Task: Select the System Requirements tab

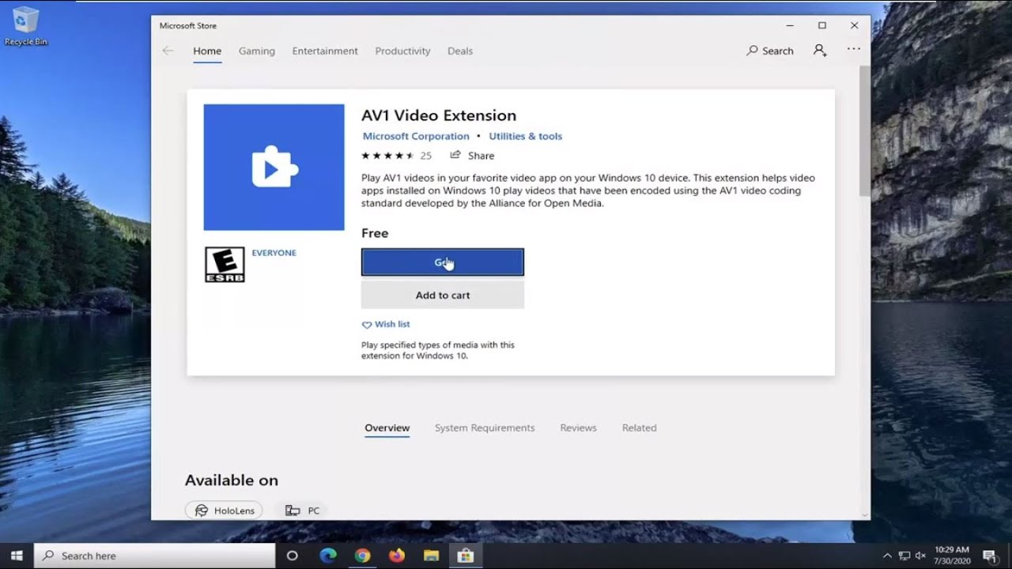Action: [485, 428]
